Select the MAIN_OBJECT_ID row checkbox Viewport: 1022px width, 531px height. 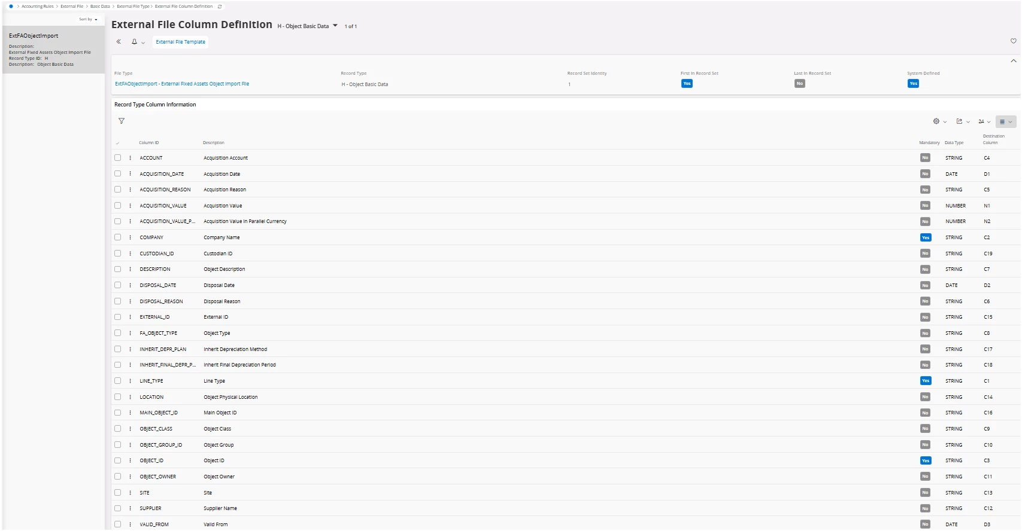click(x=118, y=413)
